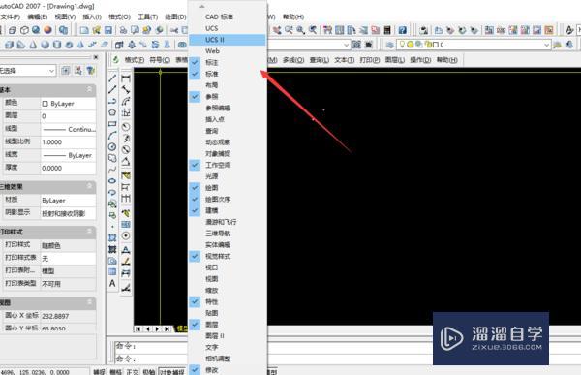The height and width of the screenshot is (375, 581).
Task: Select the Multiline Text tool (A)
Action: [x=112, y=283]
